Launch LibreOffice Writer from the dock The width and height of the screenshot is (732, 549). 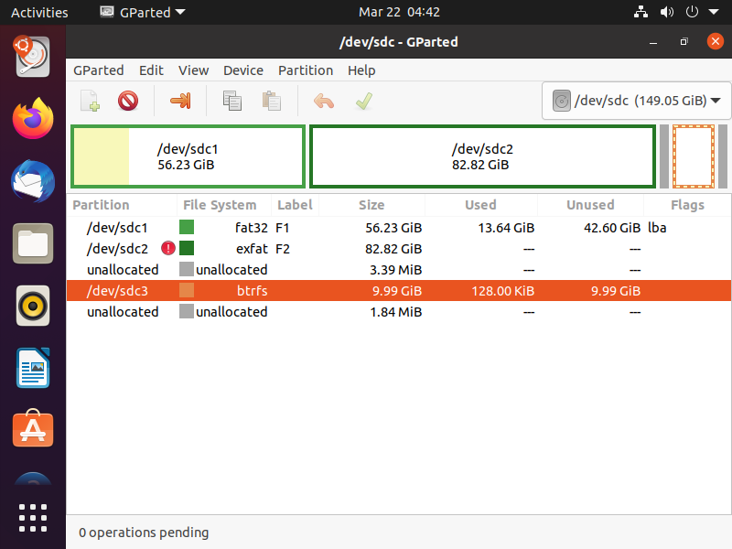pos(33,368)
